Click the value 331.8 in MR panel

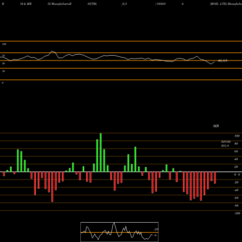coord(225,146)
